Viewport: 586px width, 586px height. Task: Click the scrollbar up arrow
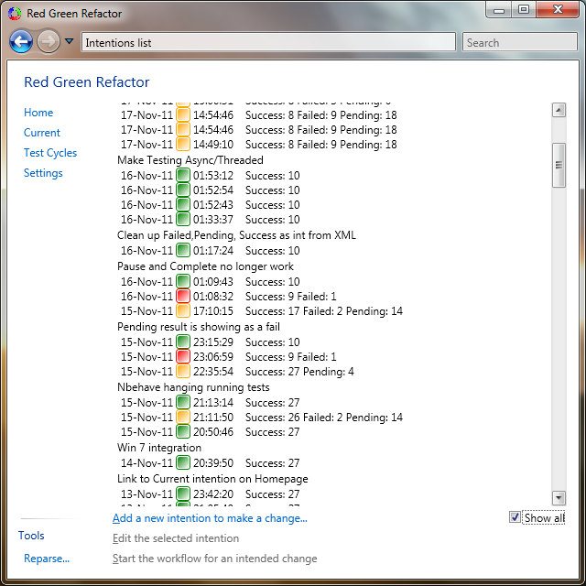coord(559,110)
